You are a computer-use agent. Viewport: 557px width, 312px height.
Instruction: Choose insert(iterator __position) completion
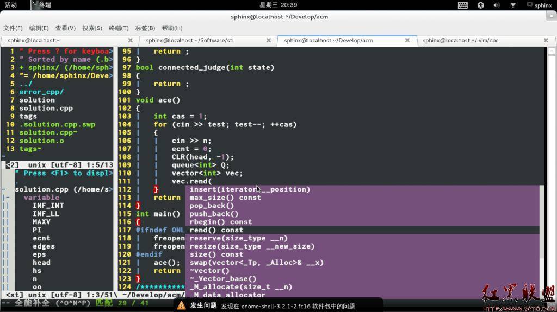click(362, 189)
